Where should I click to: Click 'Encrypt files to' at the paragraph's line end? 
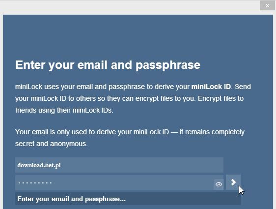point(221,98)
